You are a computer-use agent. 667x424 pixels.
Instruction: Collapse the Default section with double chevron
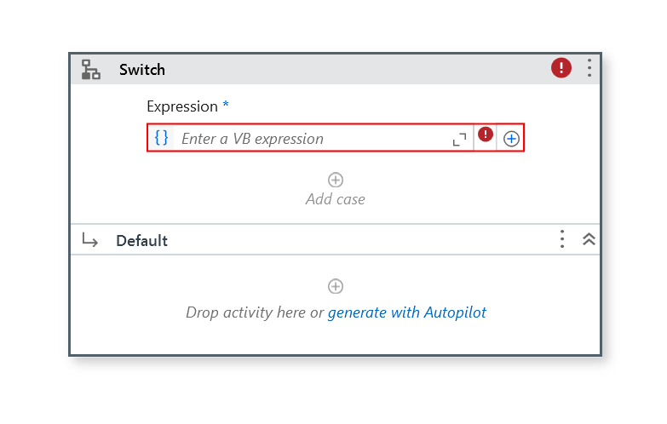click(x=589, y=239)
